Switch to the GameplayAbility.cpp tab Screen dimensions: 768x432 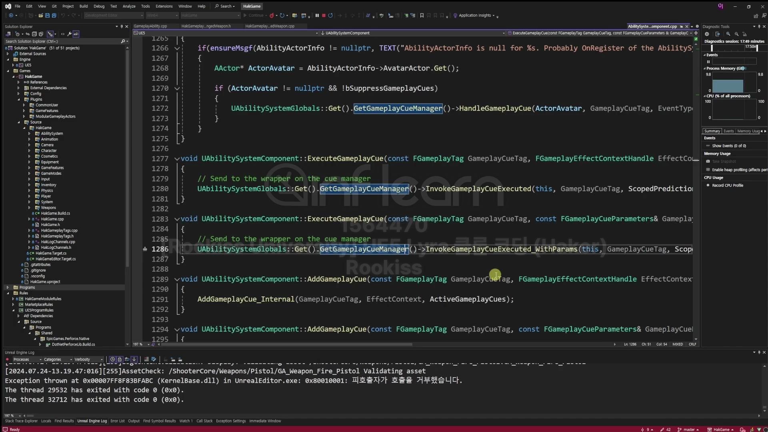150,26
